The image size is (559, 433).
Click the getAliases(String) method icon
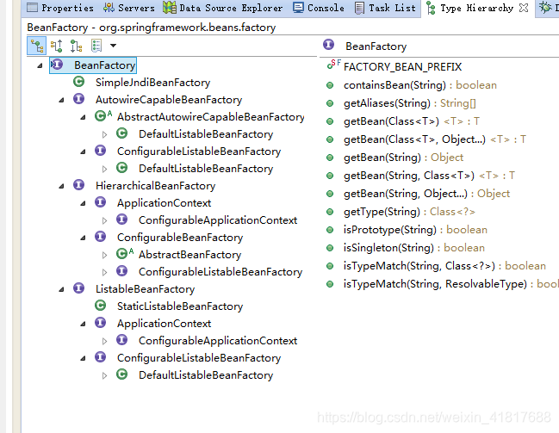click(330, 103)
